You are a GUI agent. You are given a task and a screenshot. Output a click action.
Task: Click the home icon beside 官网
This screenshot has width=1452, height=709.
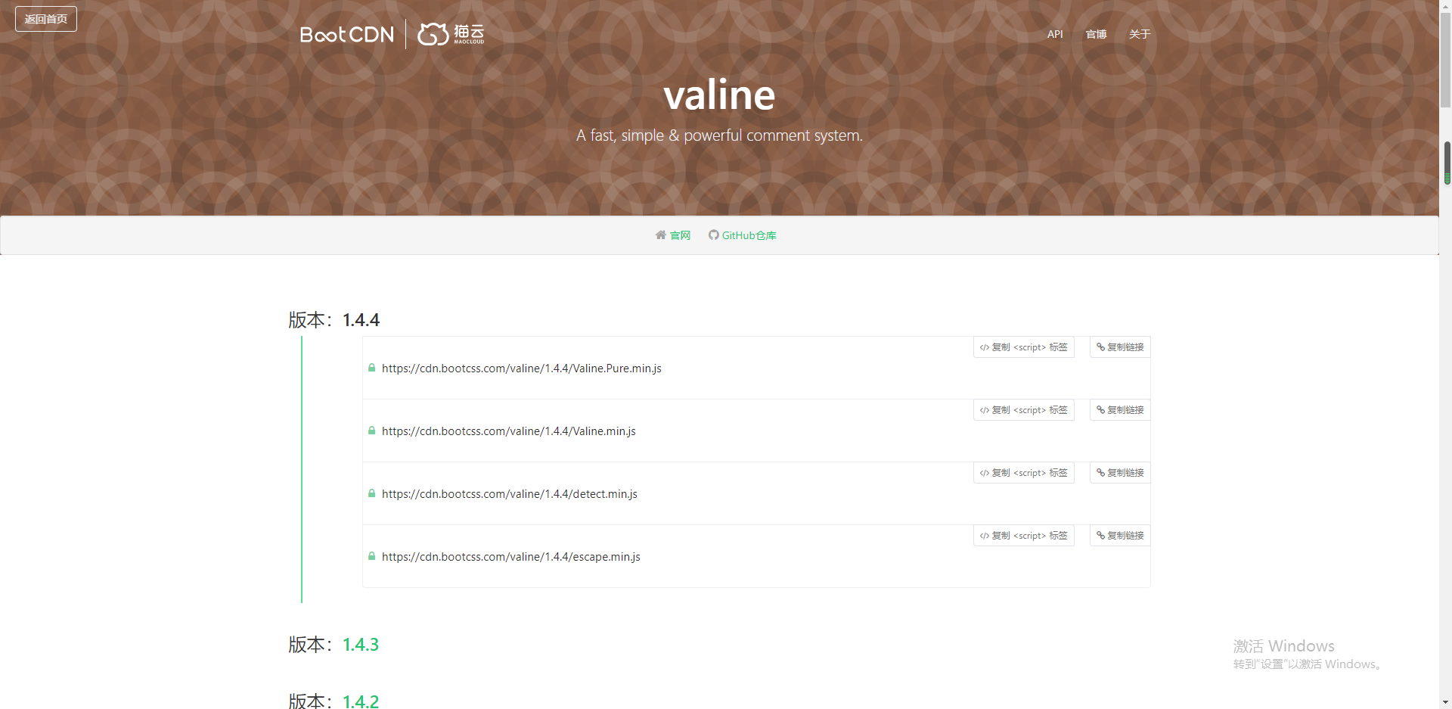[x=660, y=235]
